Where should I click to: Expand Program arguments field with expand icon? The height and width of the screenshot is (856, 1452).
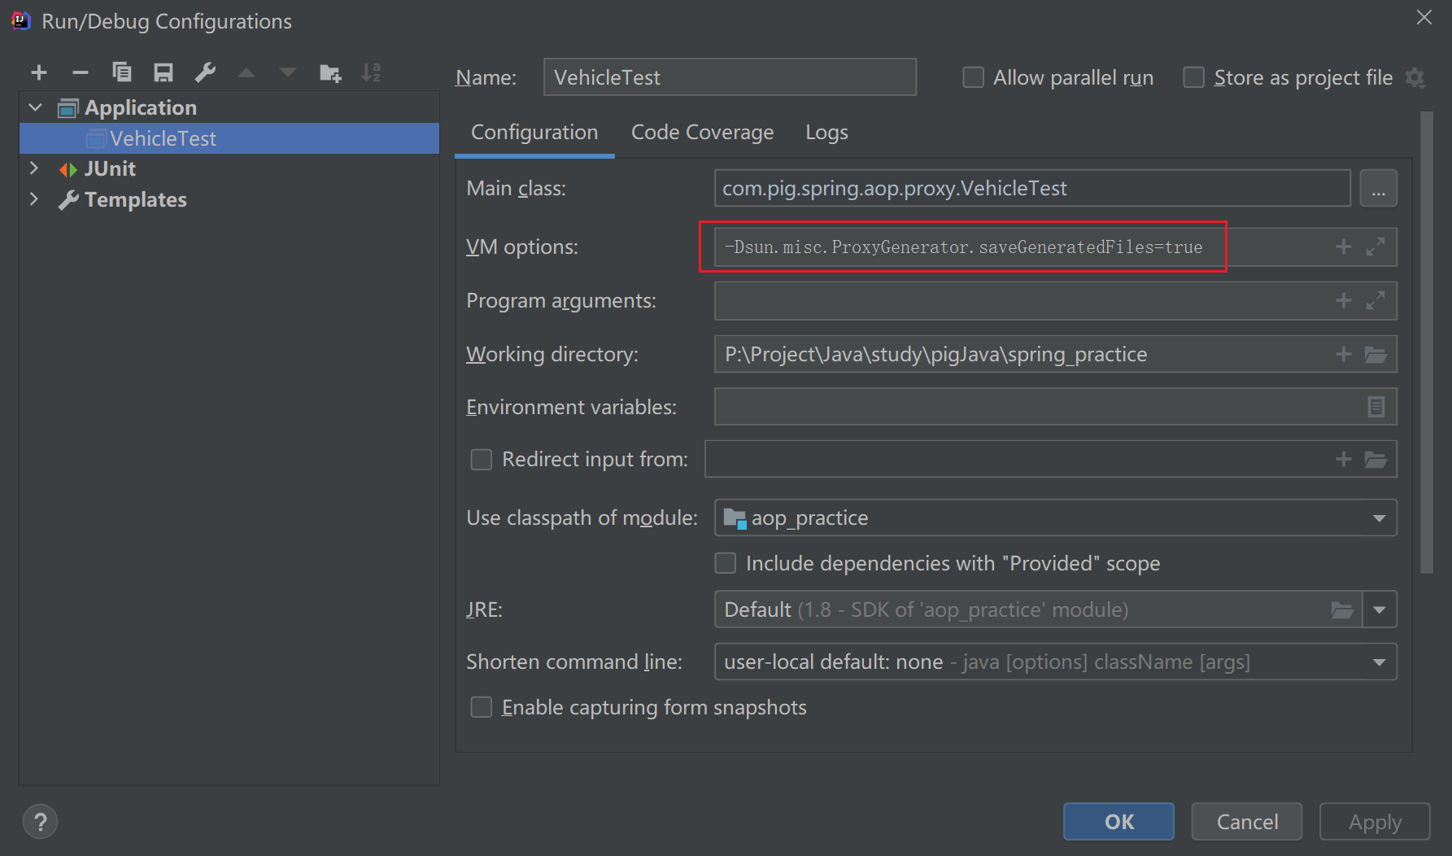point(1376,301)
